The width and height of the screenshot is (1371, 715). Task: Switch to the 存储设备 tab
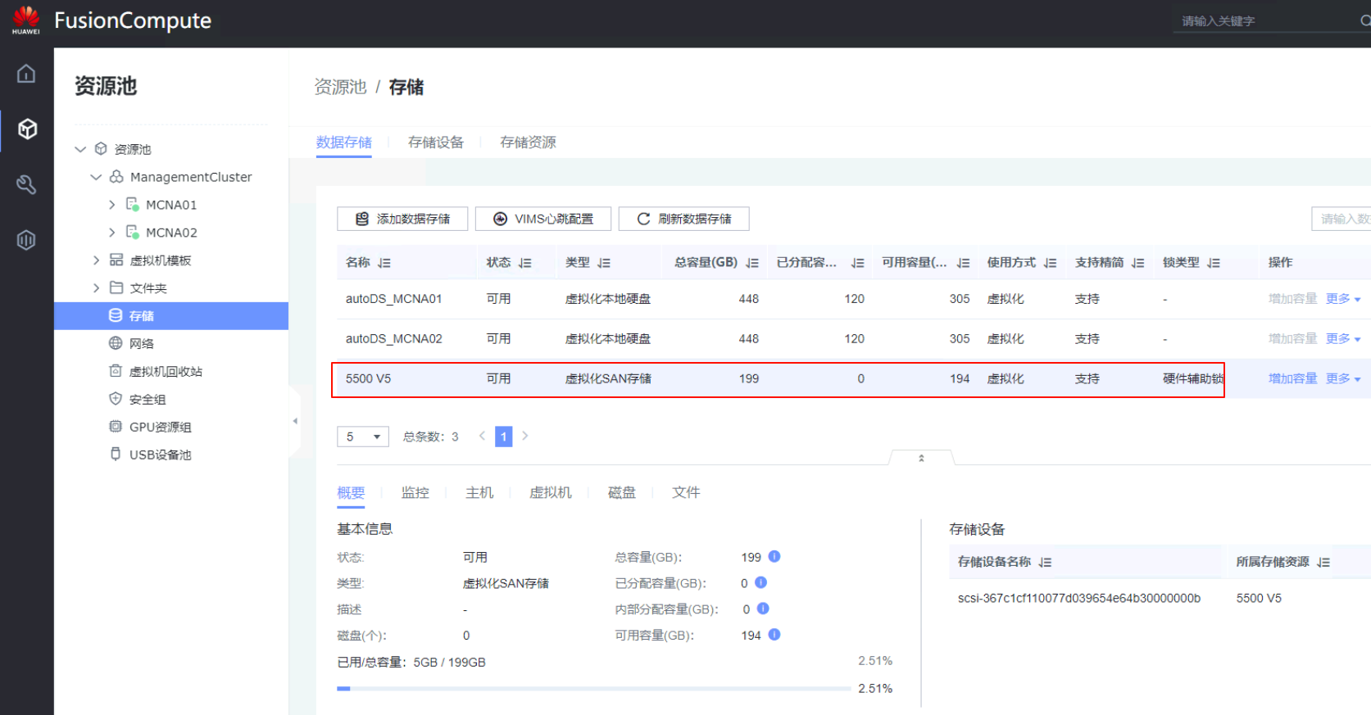coord(436,143)
